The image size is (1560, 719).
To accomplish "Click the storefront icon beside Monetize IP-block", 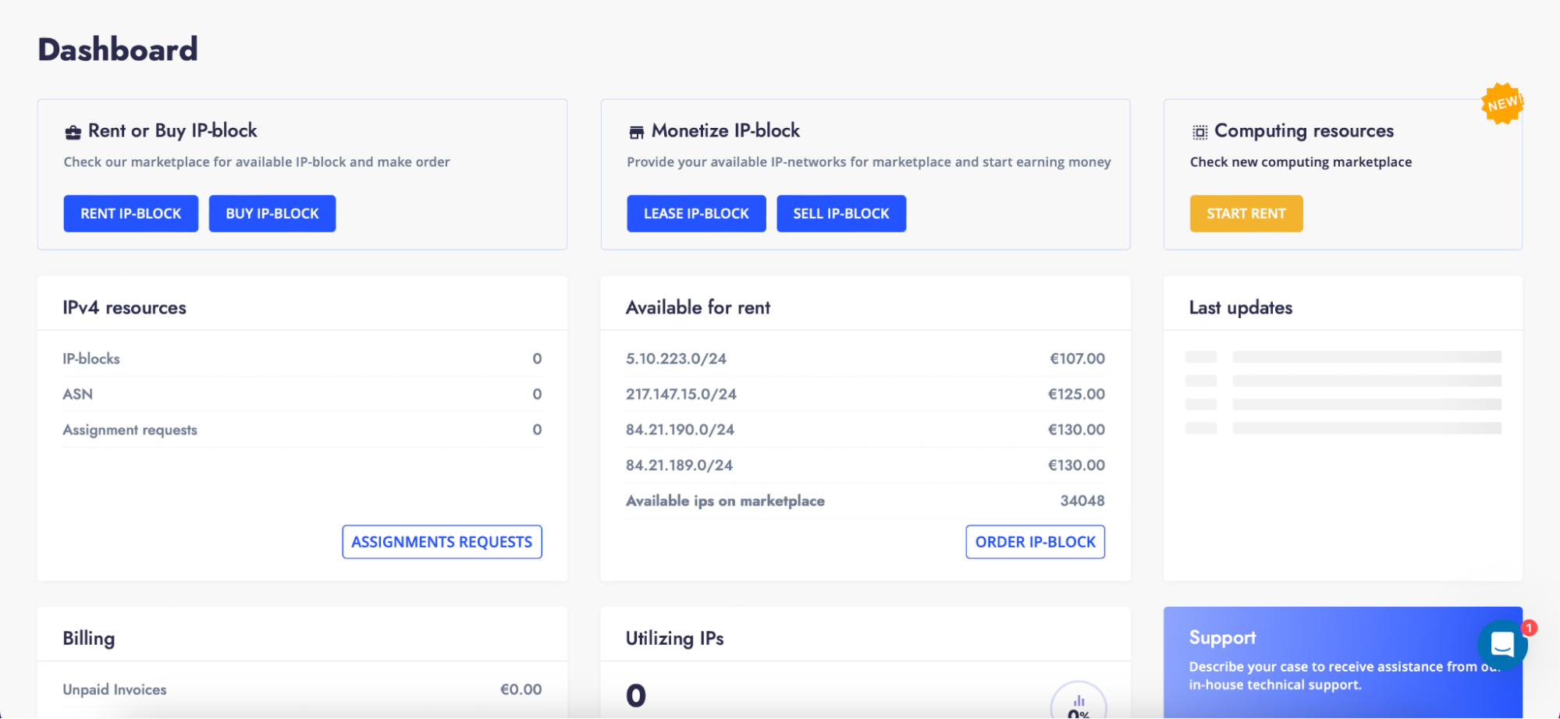I will (x=636, y=133).
